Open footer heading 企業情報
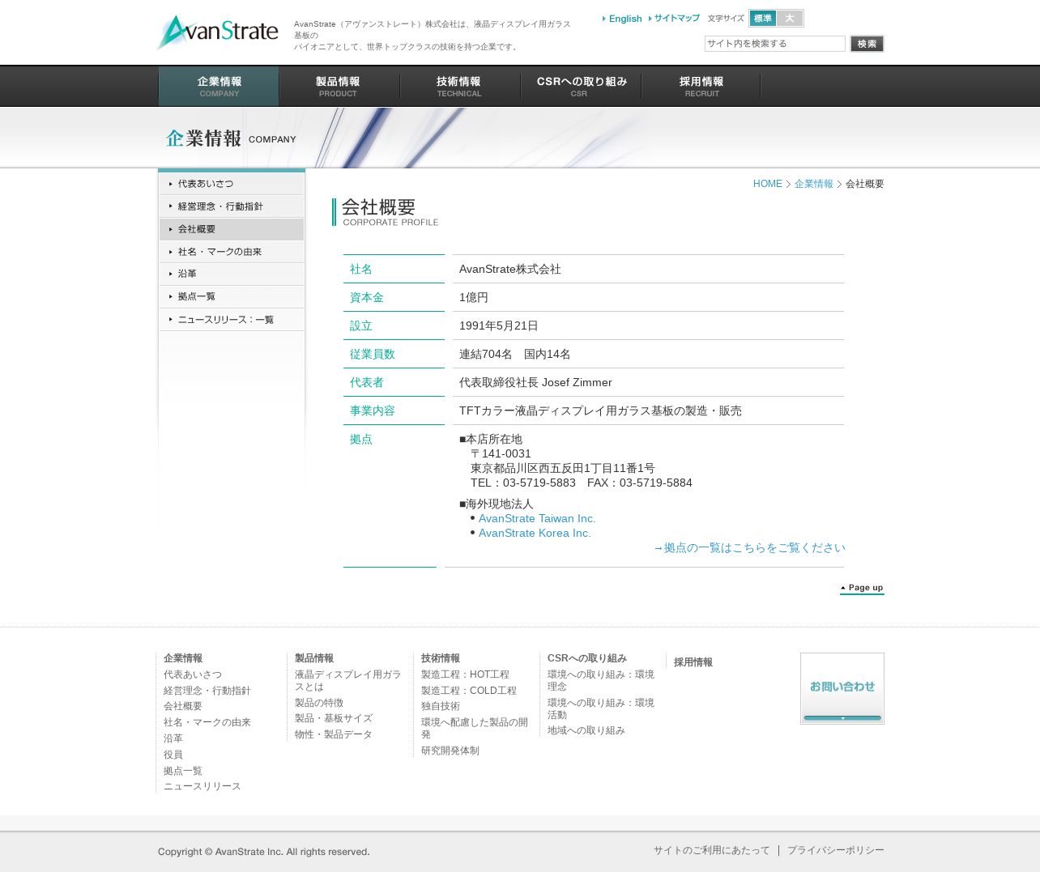 pos(183,658)
